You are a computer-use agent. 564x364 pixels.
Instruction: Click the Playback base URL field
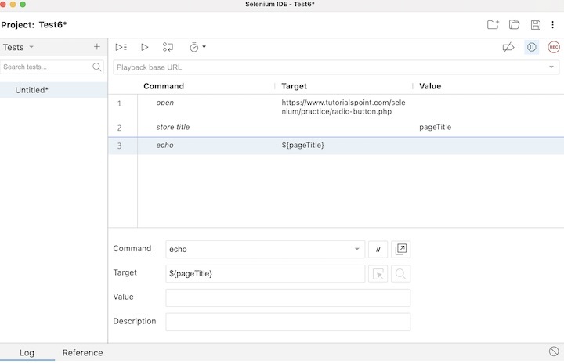[329, 67]
